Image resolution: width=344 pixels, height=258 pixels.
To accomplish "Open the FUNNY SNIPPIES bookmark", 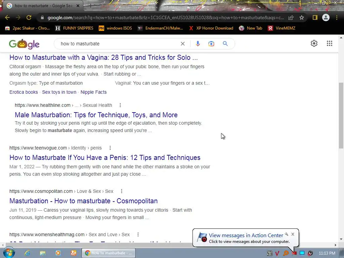I will click(74, 28).
